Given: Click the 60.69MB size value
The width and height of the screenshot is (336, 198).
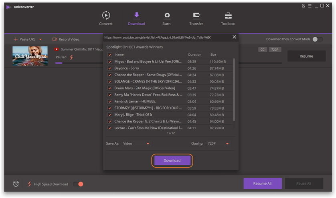Looking at the screenshot, I should 217,102.
